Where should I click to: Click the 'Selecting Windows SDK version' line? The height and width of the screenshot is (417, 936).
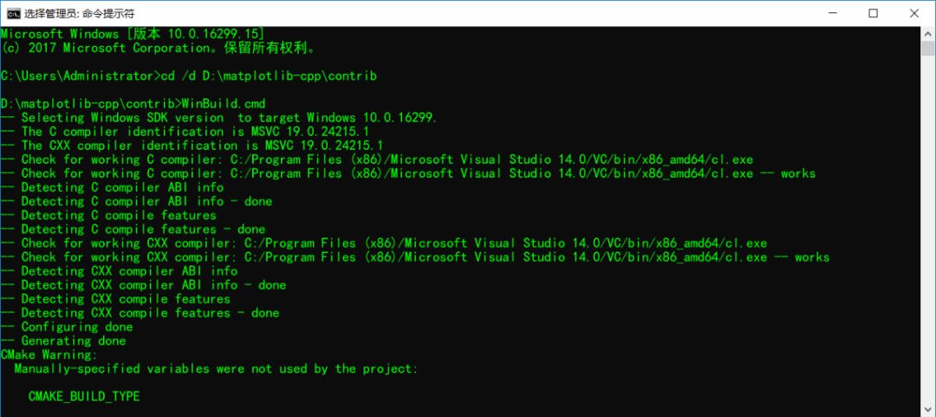coord(219,118)
